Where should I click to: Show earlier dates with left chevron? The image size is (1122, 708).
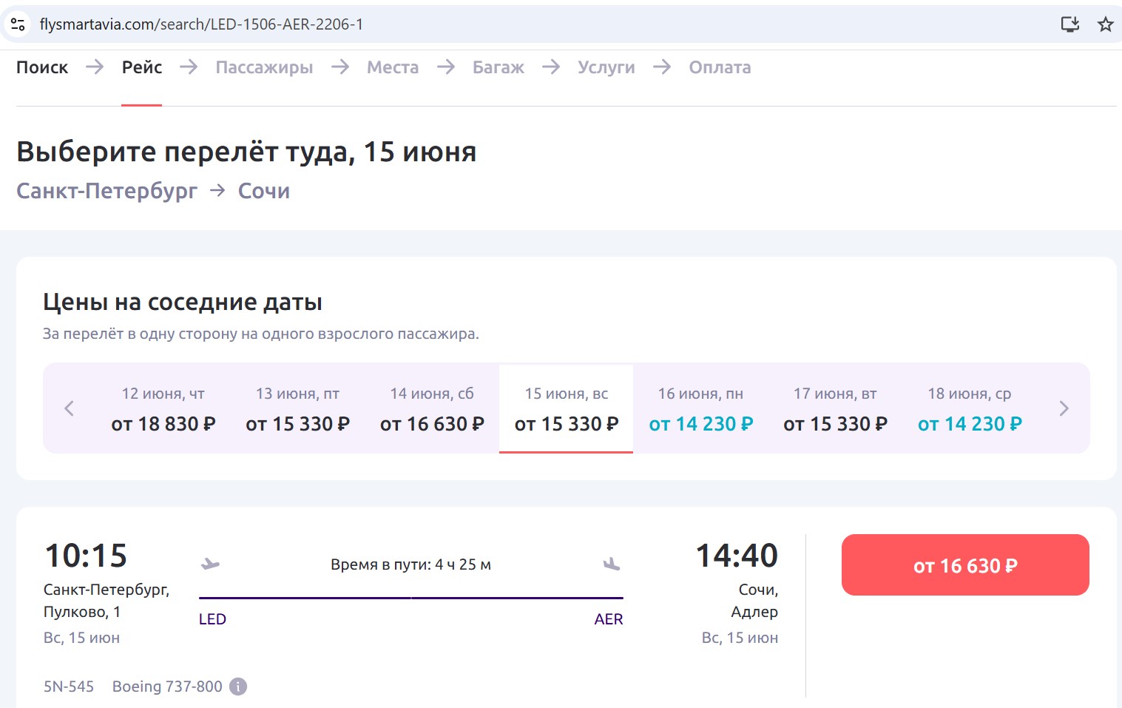[x=70, y=408]
